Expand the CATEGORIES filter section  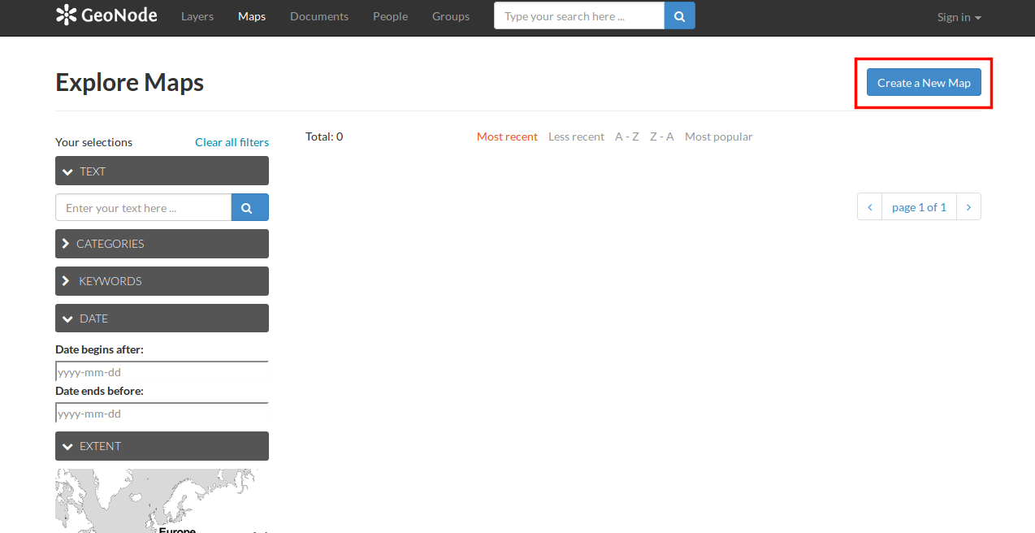tap(162, 244)
